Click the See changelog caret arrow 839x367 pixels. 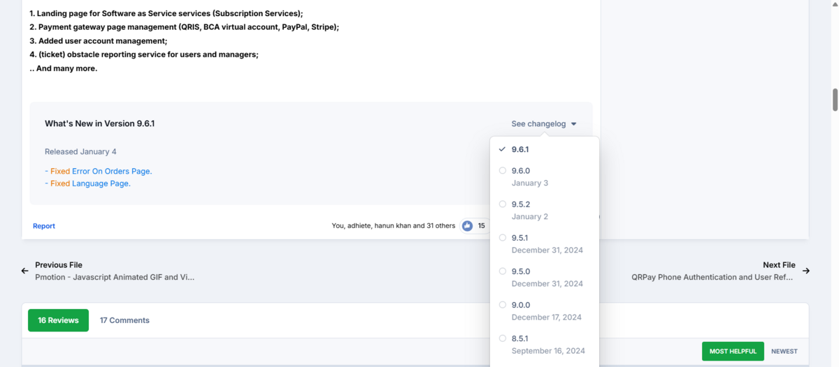(574, 124)
